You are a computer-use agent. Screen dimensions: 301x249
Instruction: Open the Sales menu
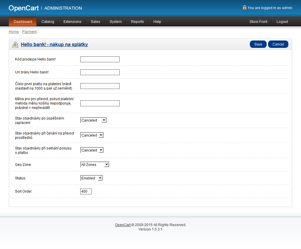96,22
